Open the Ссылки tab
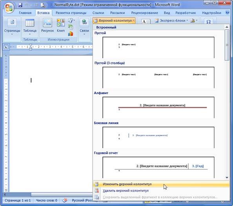The height and width of the screenshot is (206, 233). (x=98, y=13)
